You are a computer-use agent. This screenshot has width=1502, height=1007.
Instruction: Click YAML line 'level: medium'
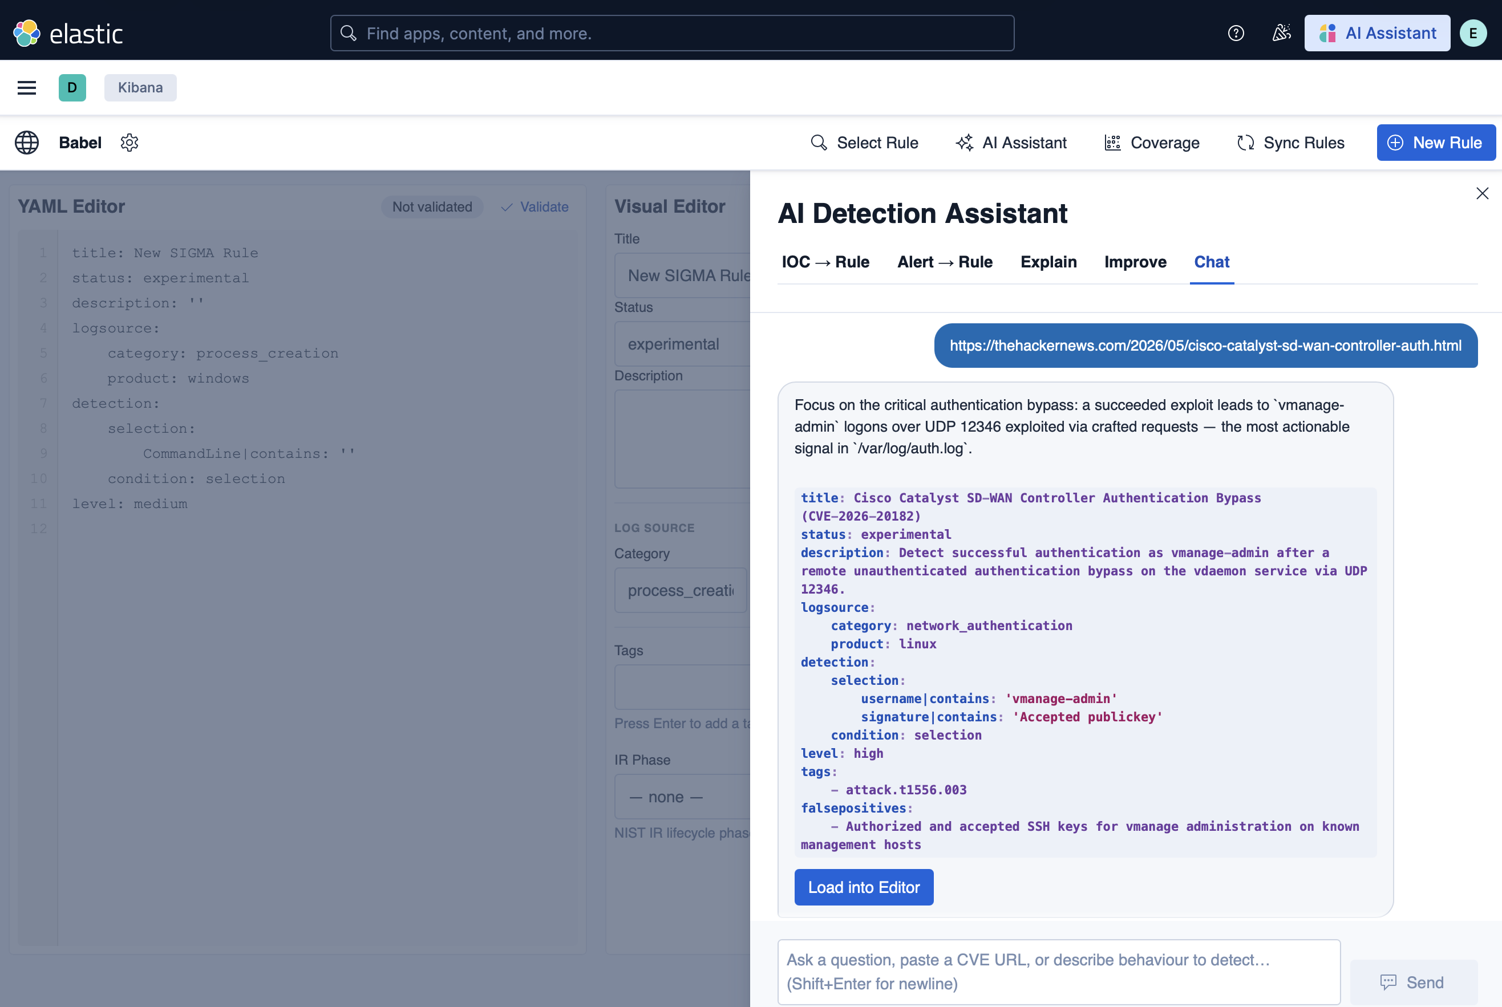tap(129, 504)
